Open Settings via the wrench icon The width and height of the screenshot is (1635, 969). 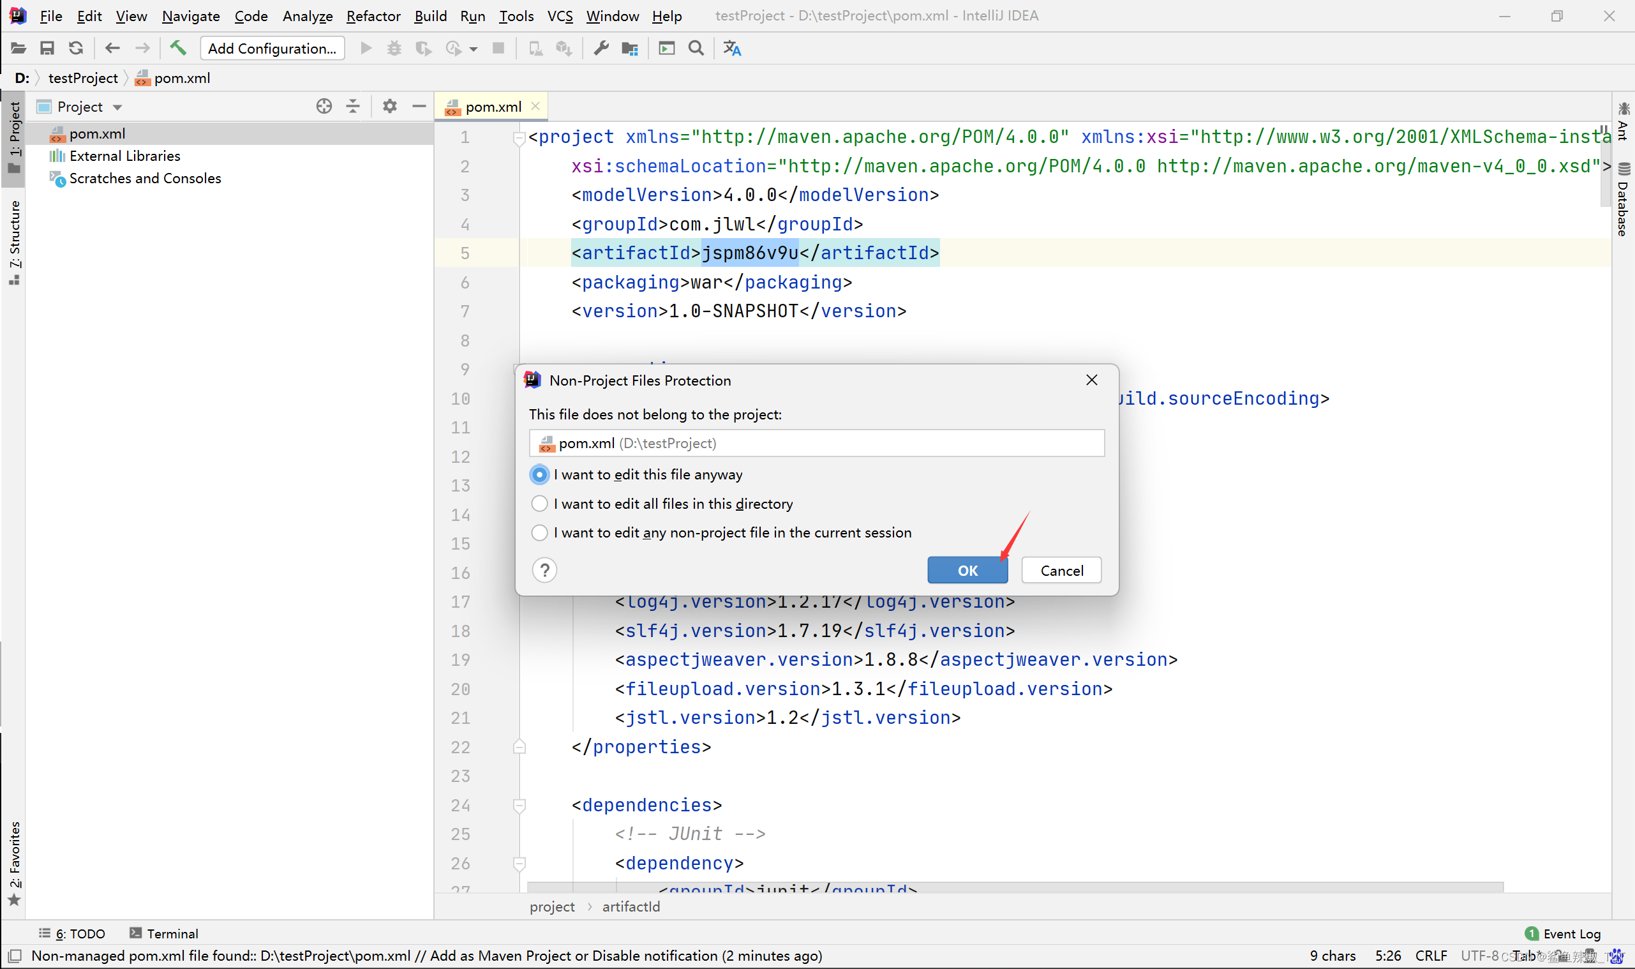coord(601,49)
